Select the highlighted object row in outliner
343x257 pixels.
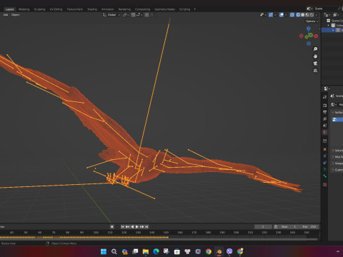[x=332, y=30]
